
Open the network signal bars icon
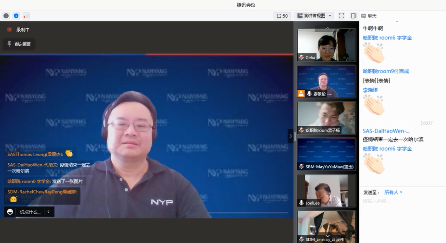click(26, 16)
